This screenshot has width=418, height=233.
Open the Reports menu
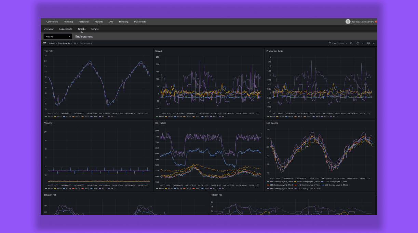click(x=99, y=21)
